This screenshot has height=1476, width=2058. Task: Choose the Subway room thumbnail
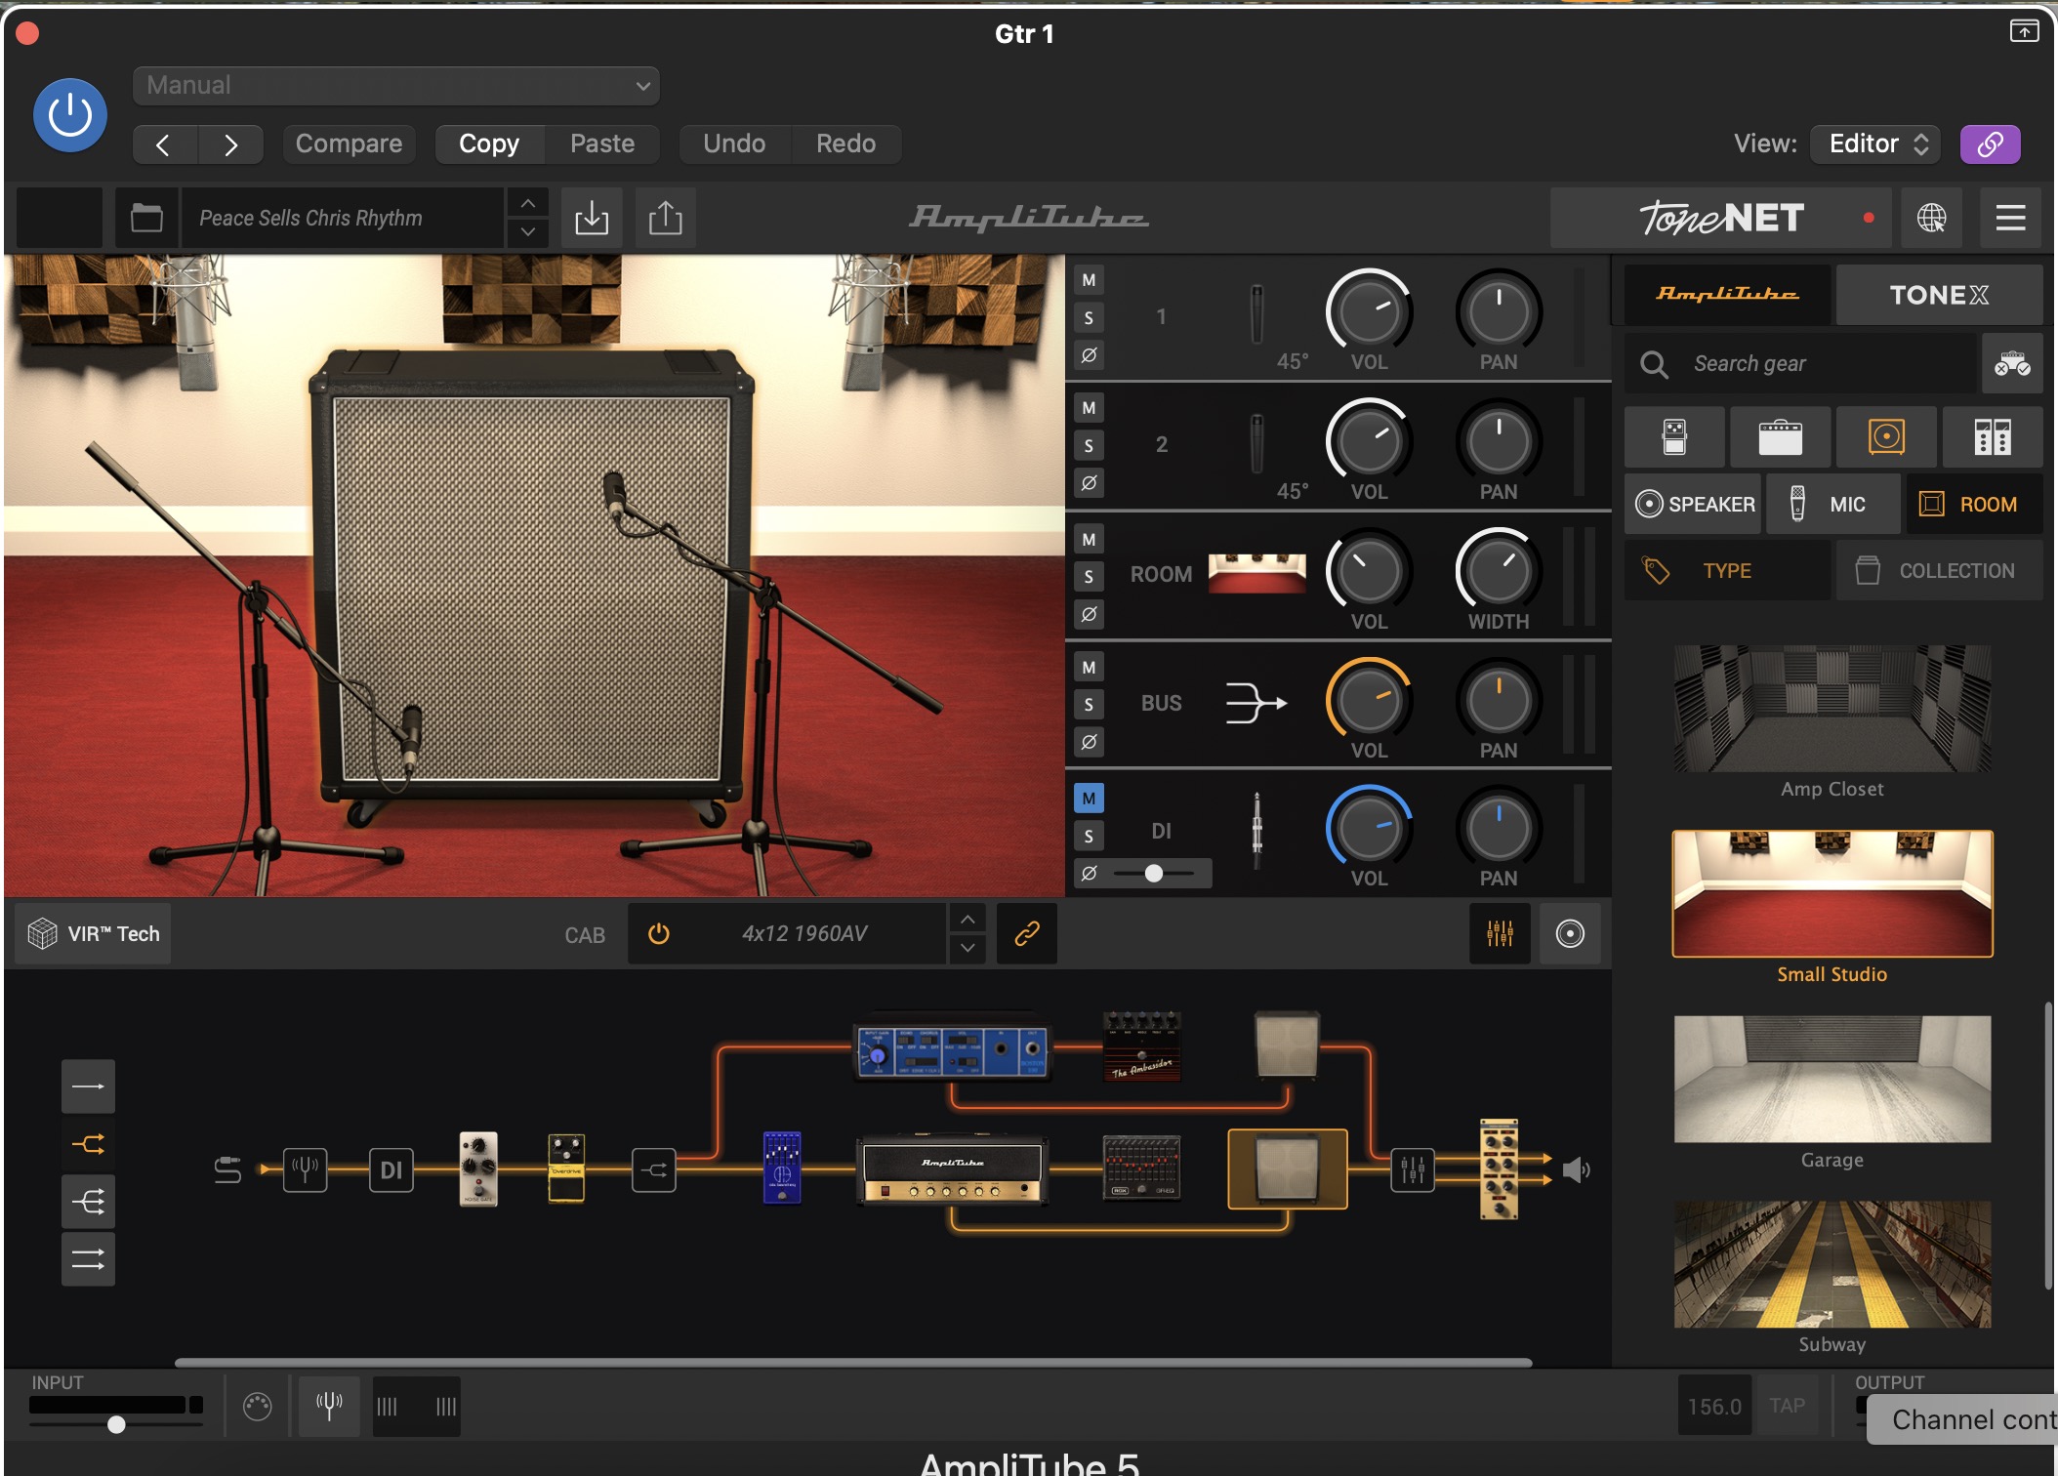1832,1264
